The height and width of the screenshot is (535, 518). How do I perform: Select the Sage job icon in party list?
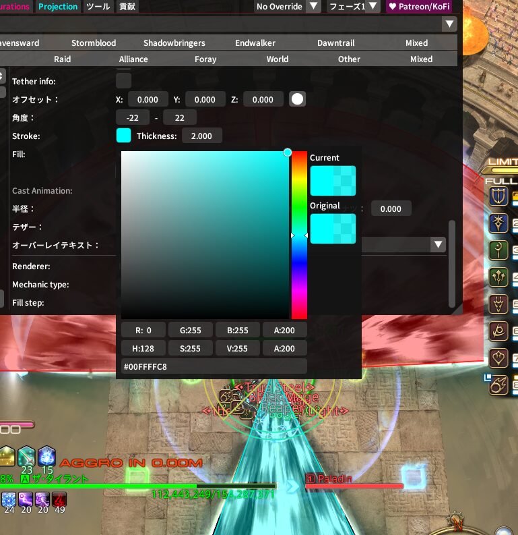[x=498, y=277]
